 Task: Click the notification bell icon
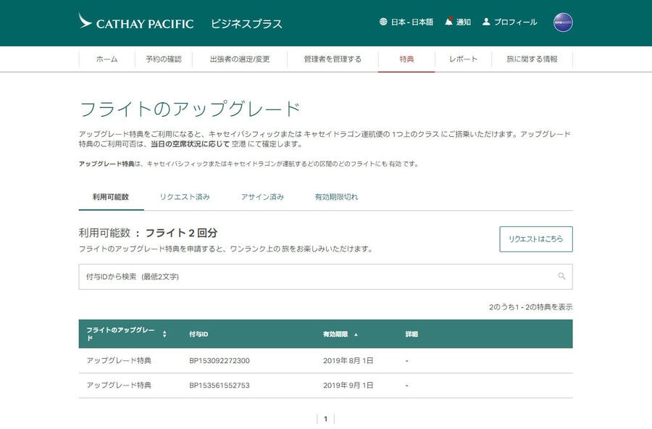point(449,22)
